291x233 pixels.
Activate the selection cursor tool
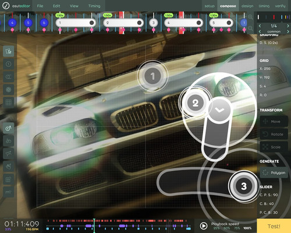8,51
